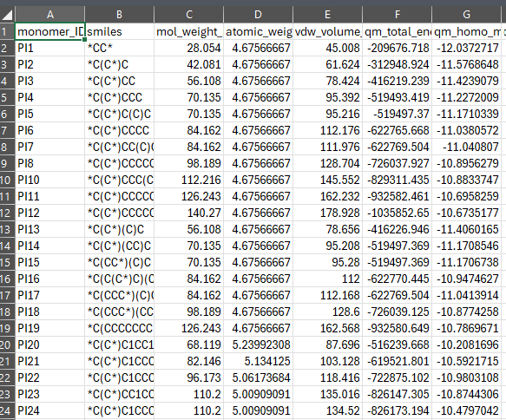Click the vdw_volume header cell
The width and height of the screenshot is (506, 420).
(327, 31)
